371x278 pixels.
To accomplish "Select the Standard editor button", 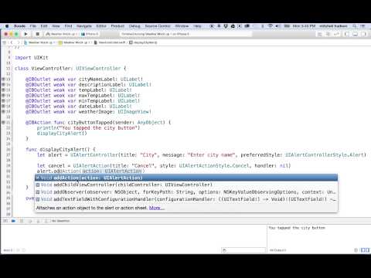I will pos(320,34).
